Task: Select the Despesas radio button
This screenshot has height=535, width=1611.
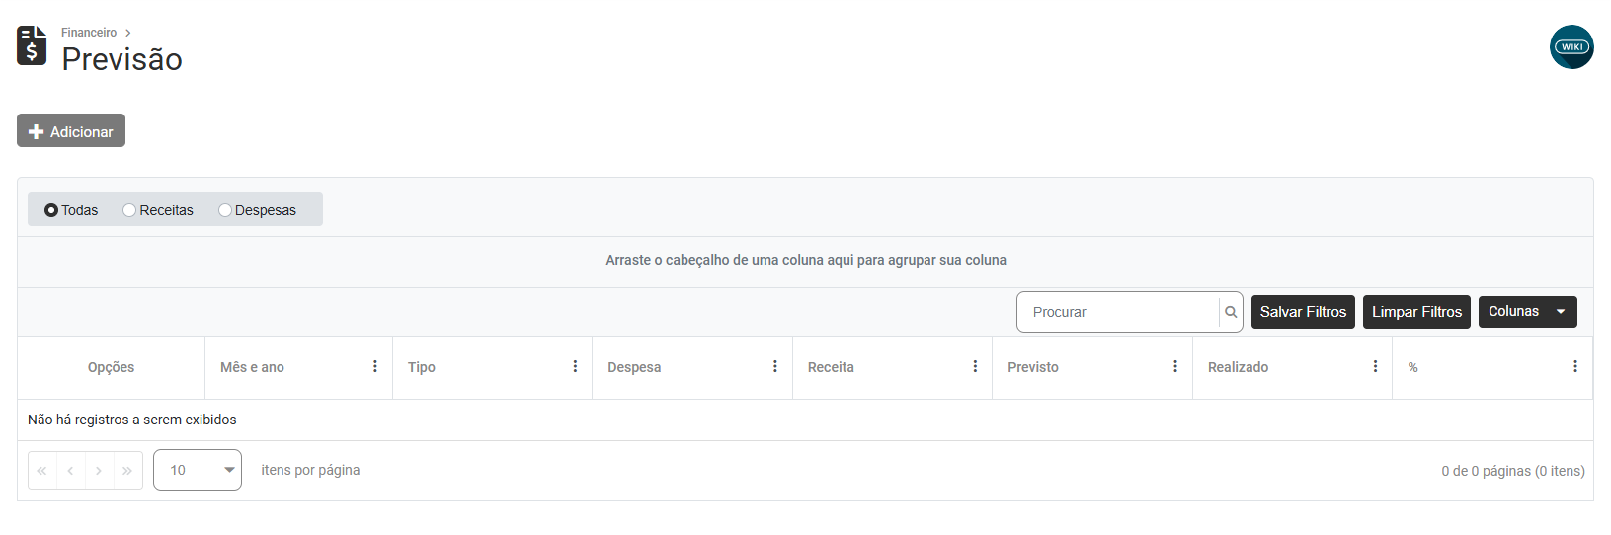Action: (225, 210)
